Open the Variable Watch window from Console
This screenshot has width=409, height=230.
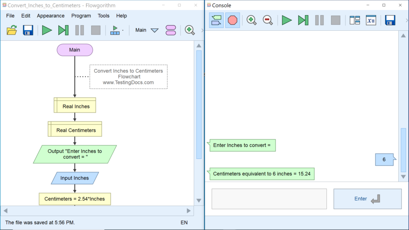click(371, 20)
